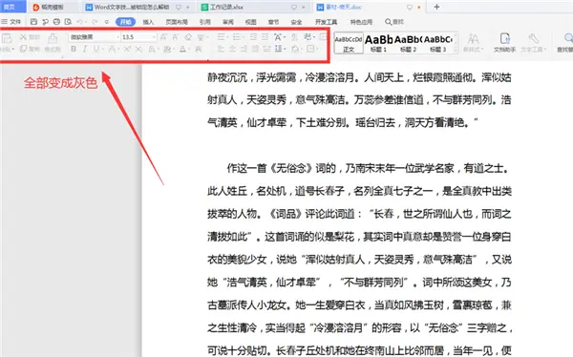Click the Character Shading icon

199,49
